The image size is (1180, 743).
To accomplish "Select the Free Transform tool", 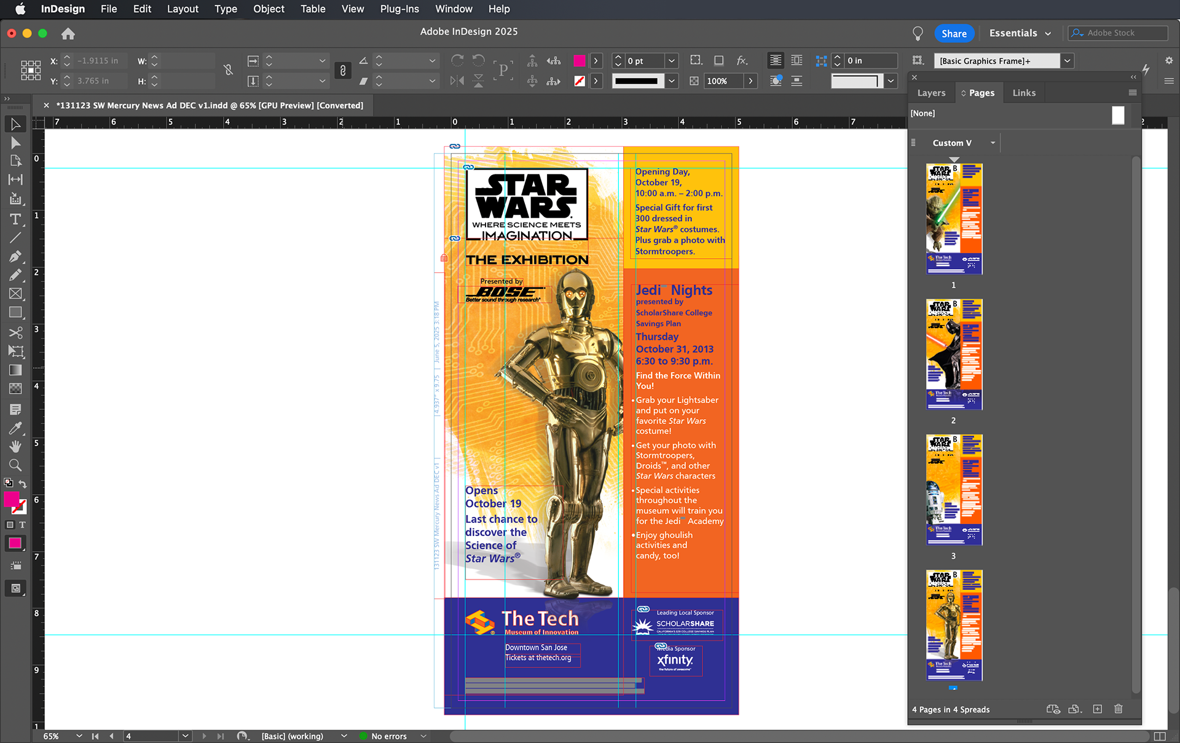I will pyautogui.click(x=15, y=352).
